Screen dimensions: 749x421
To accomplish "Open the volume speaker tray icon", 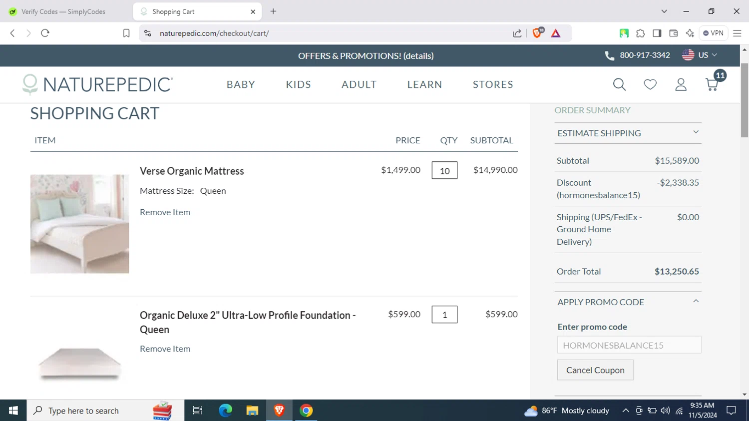I will (665, 411).
